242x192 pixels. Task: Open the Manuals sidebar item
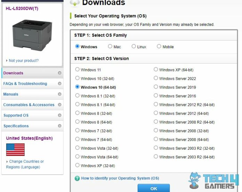pyautogui.click(x=32, y=94)
